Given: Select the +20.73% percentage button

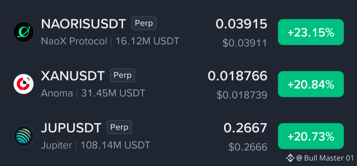Looking at the screenshot, I should (311, 136).
